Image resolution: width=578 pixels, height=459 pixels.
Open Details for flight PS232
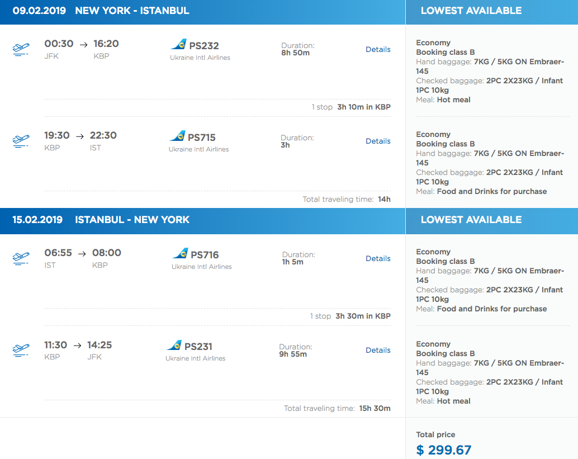point(378,50)
